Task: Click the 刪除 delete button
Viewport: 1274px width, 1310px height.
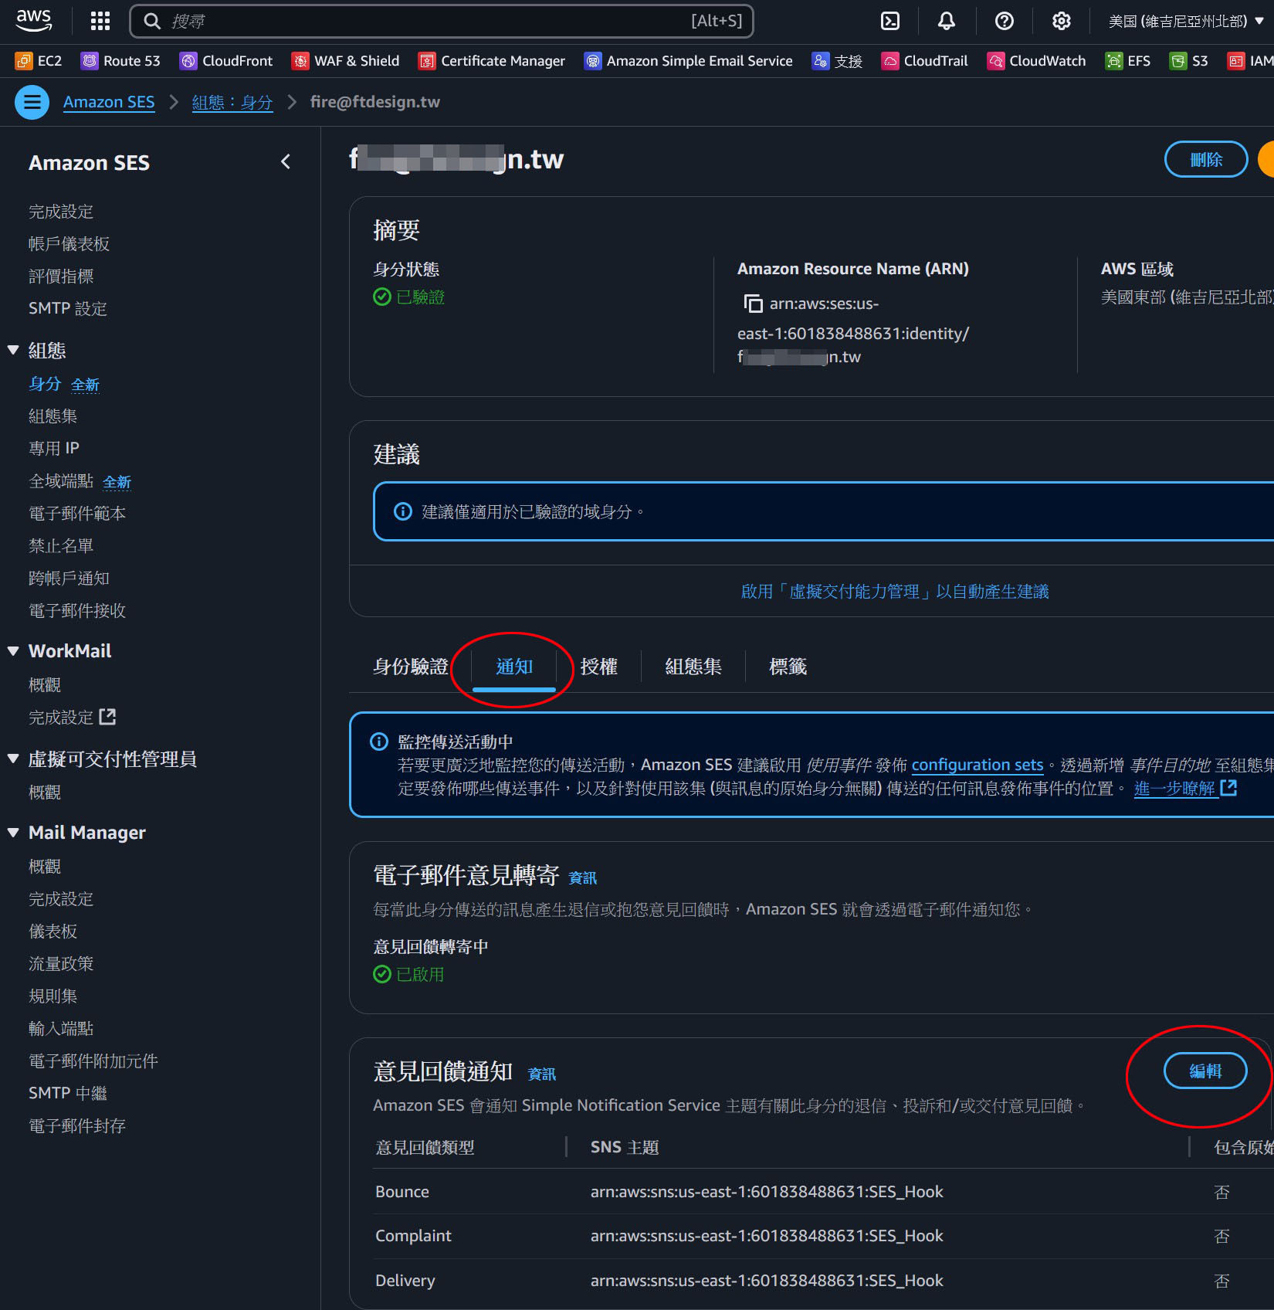Action: pyautogui.click(x=1206, y=159)
